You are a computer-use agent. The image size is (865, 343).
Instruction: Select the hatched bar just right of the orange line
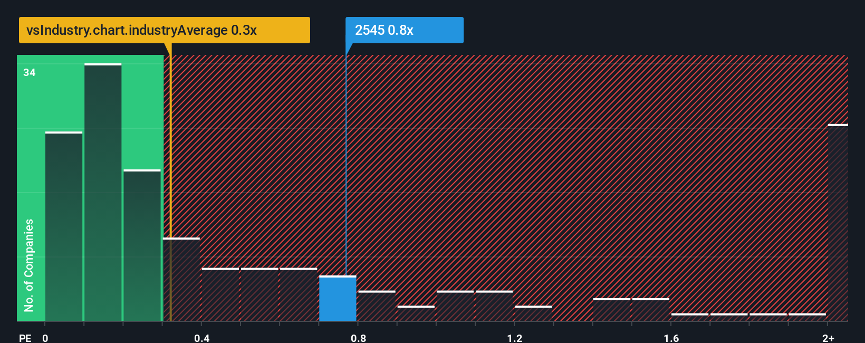coord(181,280)
